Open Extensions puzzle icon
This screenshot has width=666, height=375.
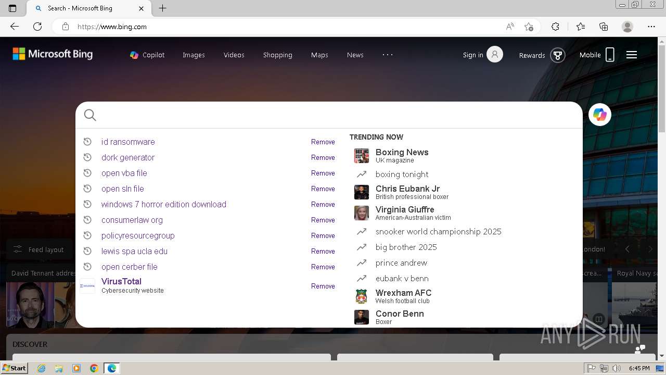click(555, 27)
